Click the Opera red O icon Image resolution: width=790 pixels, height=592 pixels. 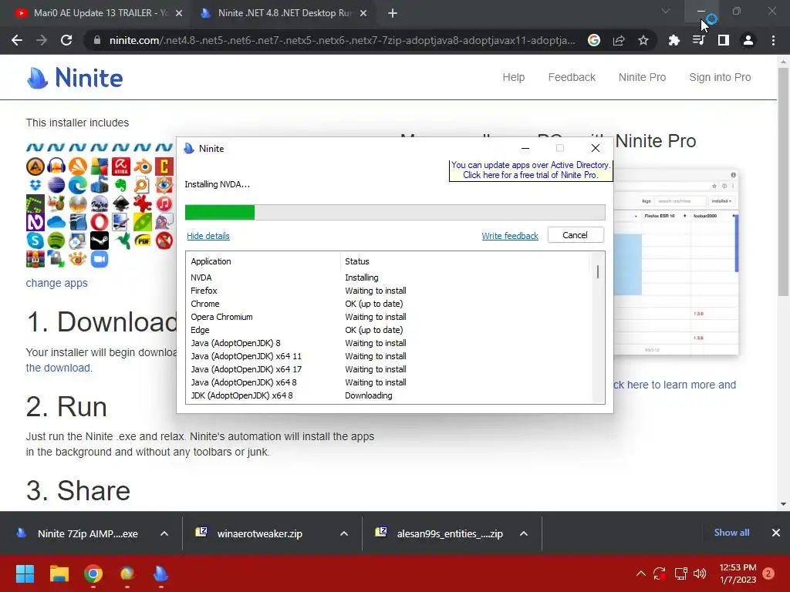[100, 222]
